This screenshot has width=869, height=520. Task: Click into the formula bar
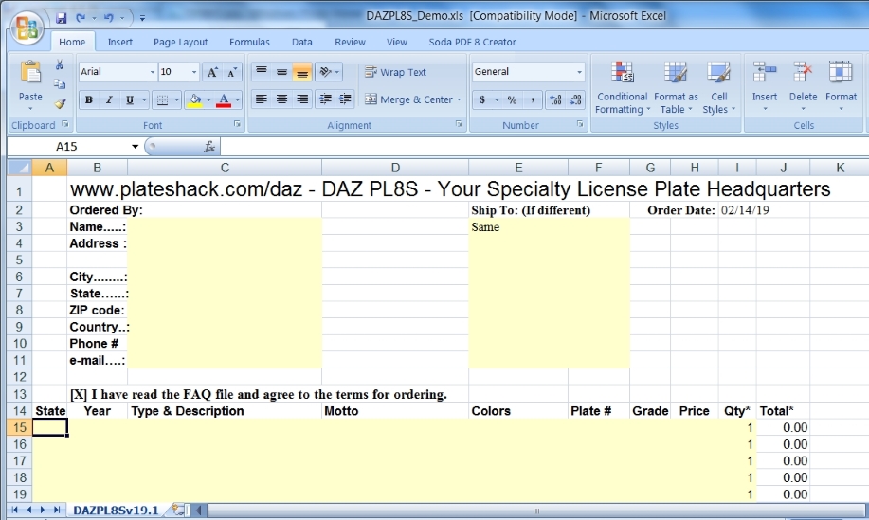[543, 146]
